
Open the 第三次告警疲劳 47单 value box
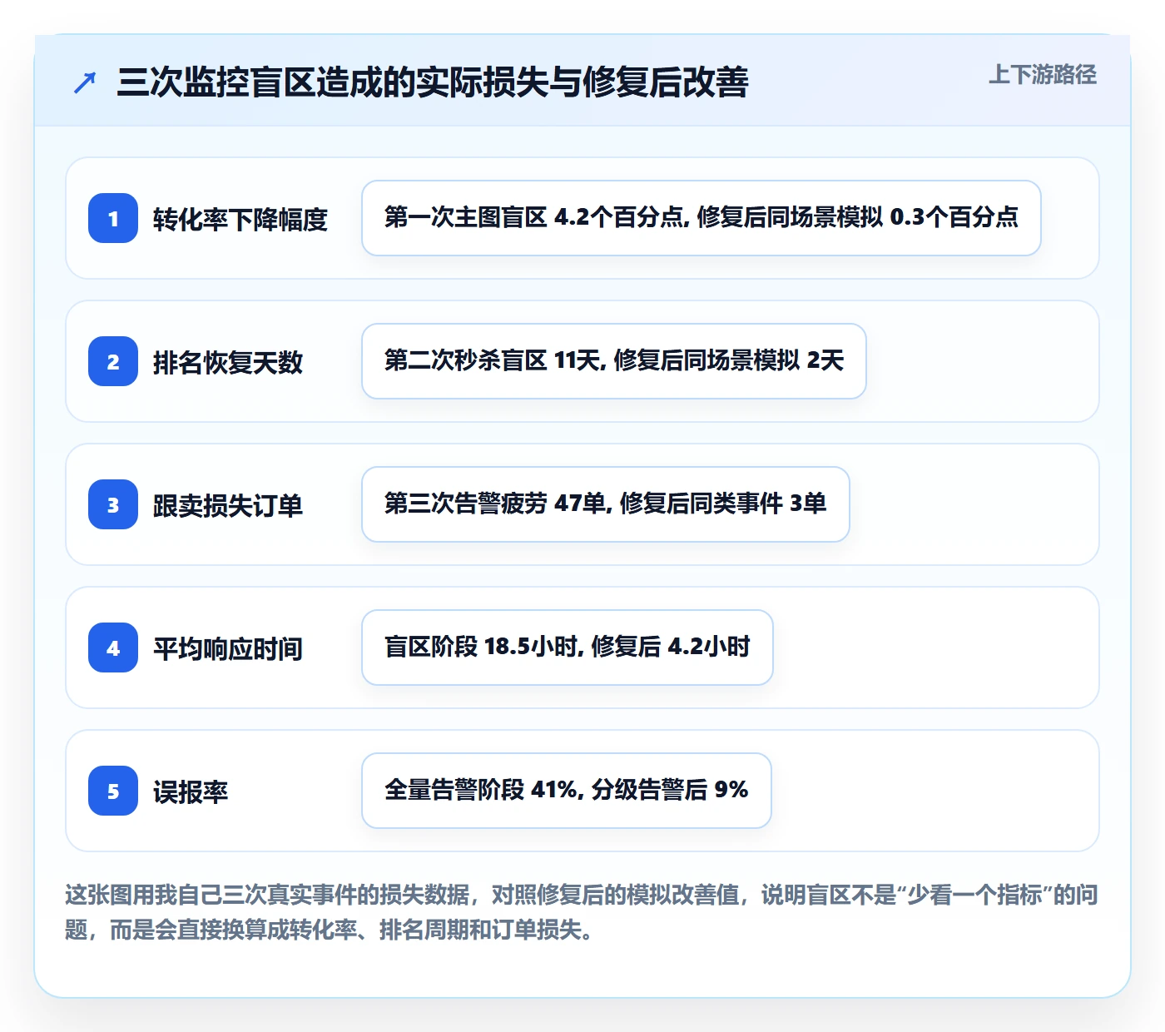[606, 504]
